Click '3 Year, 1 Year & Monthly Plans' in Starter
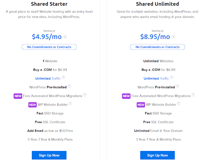 (x=50, y=139)
